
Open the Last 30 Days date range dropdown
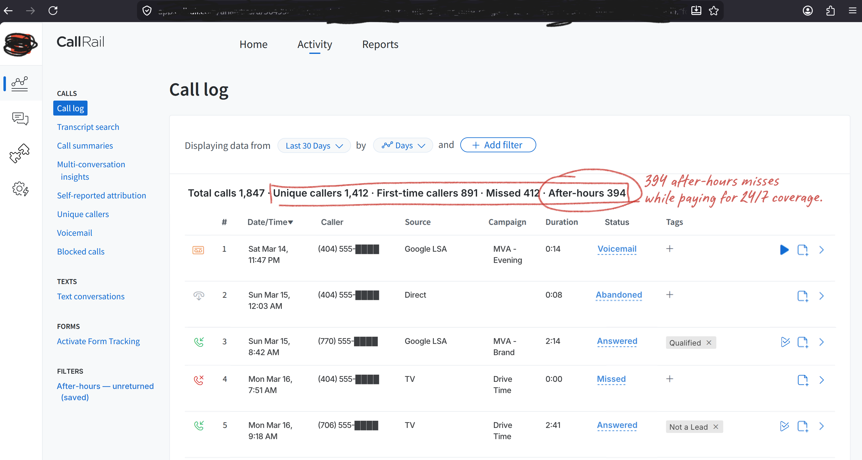[x=314, y=145]
